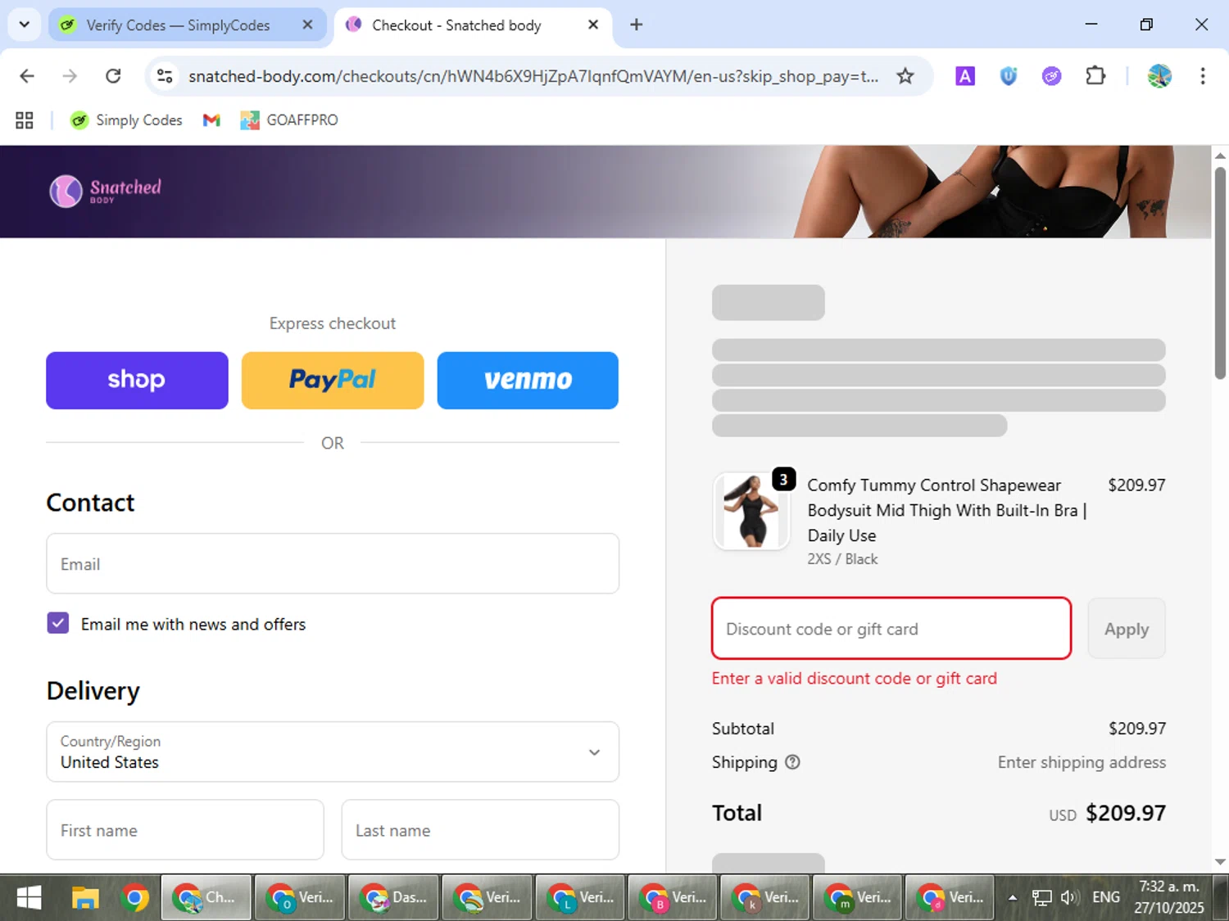Click the shapewear product thumbnail
The width and height of the screenshot is (1229, 921).
751,511
